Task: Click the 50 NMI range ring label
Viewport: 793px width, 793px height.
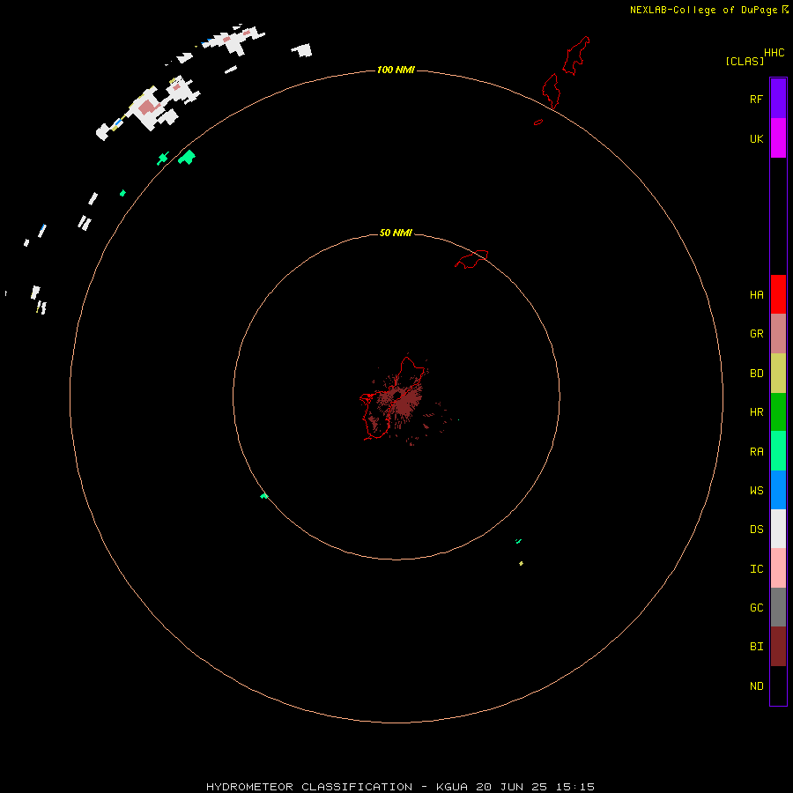Action: 396,233
